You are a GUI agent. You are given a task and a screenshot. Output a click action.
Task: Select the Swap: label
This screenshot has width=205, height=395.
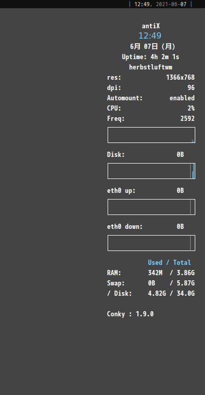click(x=116, y=283)
